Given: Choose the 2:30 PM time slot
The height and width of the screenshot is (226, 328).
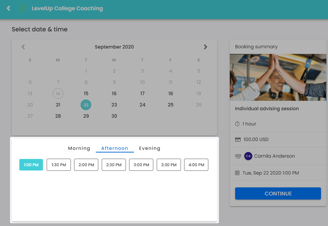Looking at the screenshot, I should click(x=114, y=165).
